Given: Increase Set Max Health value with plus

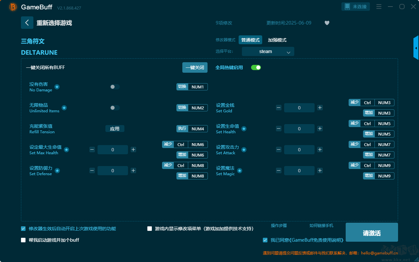Looking at the screenshot, I should (x=133, y=150).
